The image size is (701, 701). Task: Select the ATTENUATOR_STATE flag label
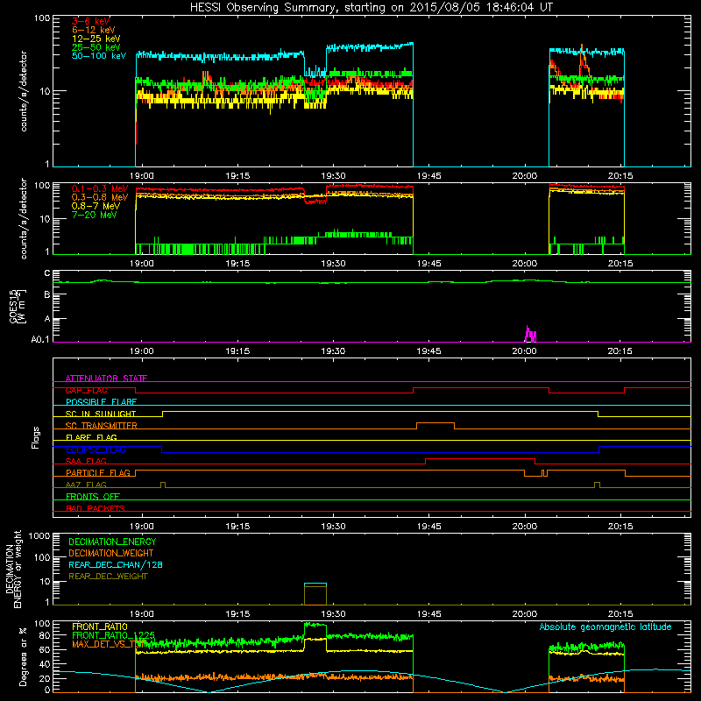[x=106, y=379]
